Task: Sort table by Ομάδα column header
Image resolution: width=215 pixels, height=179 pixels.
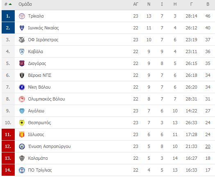Action: [25, 4]
